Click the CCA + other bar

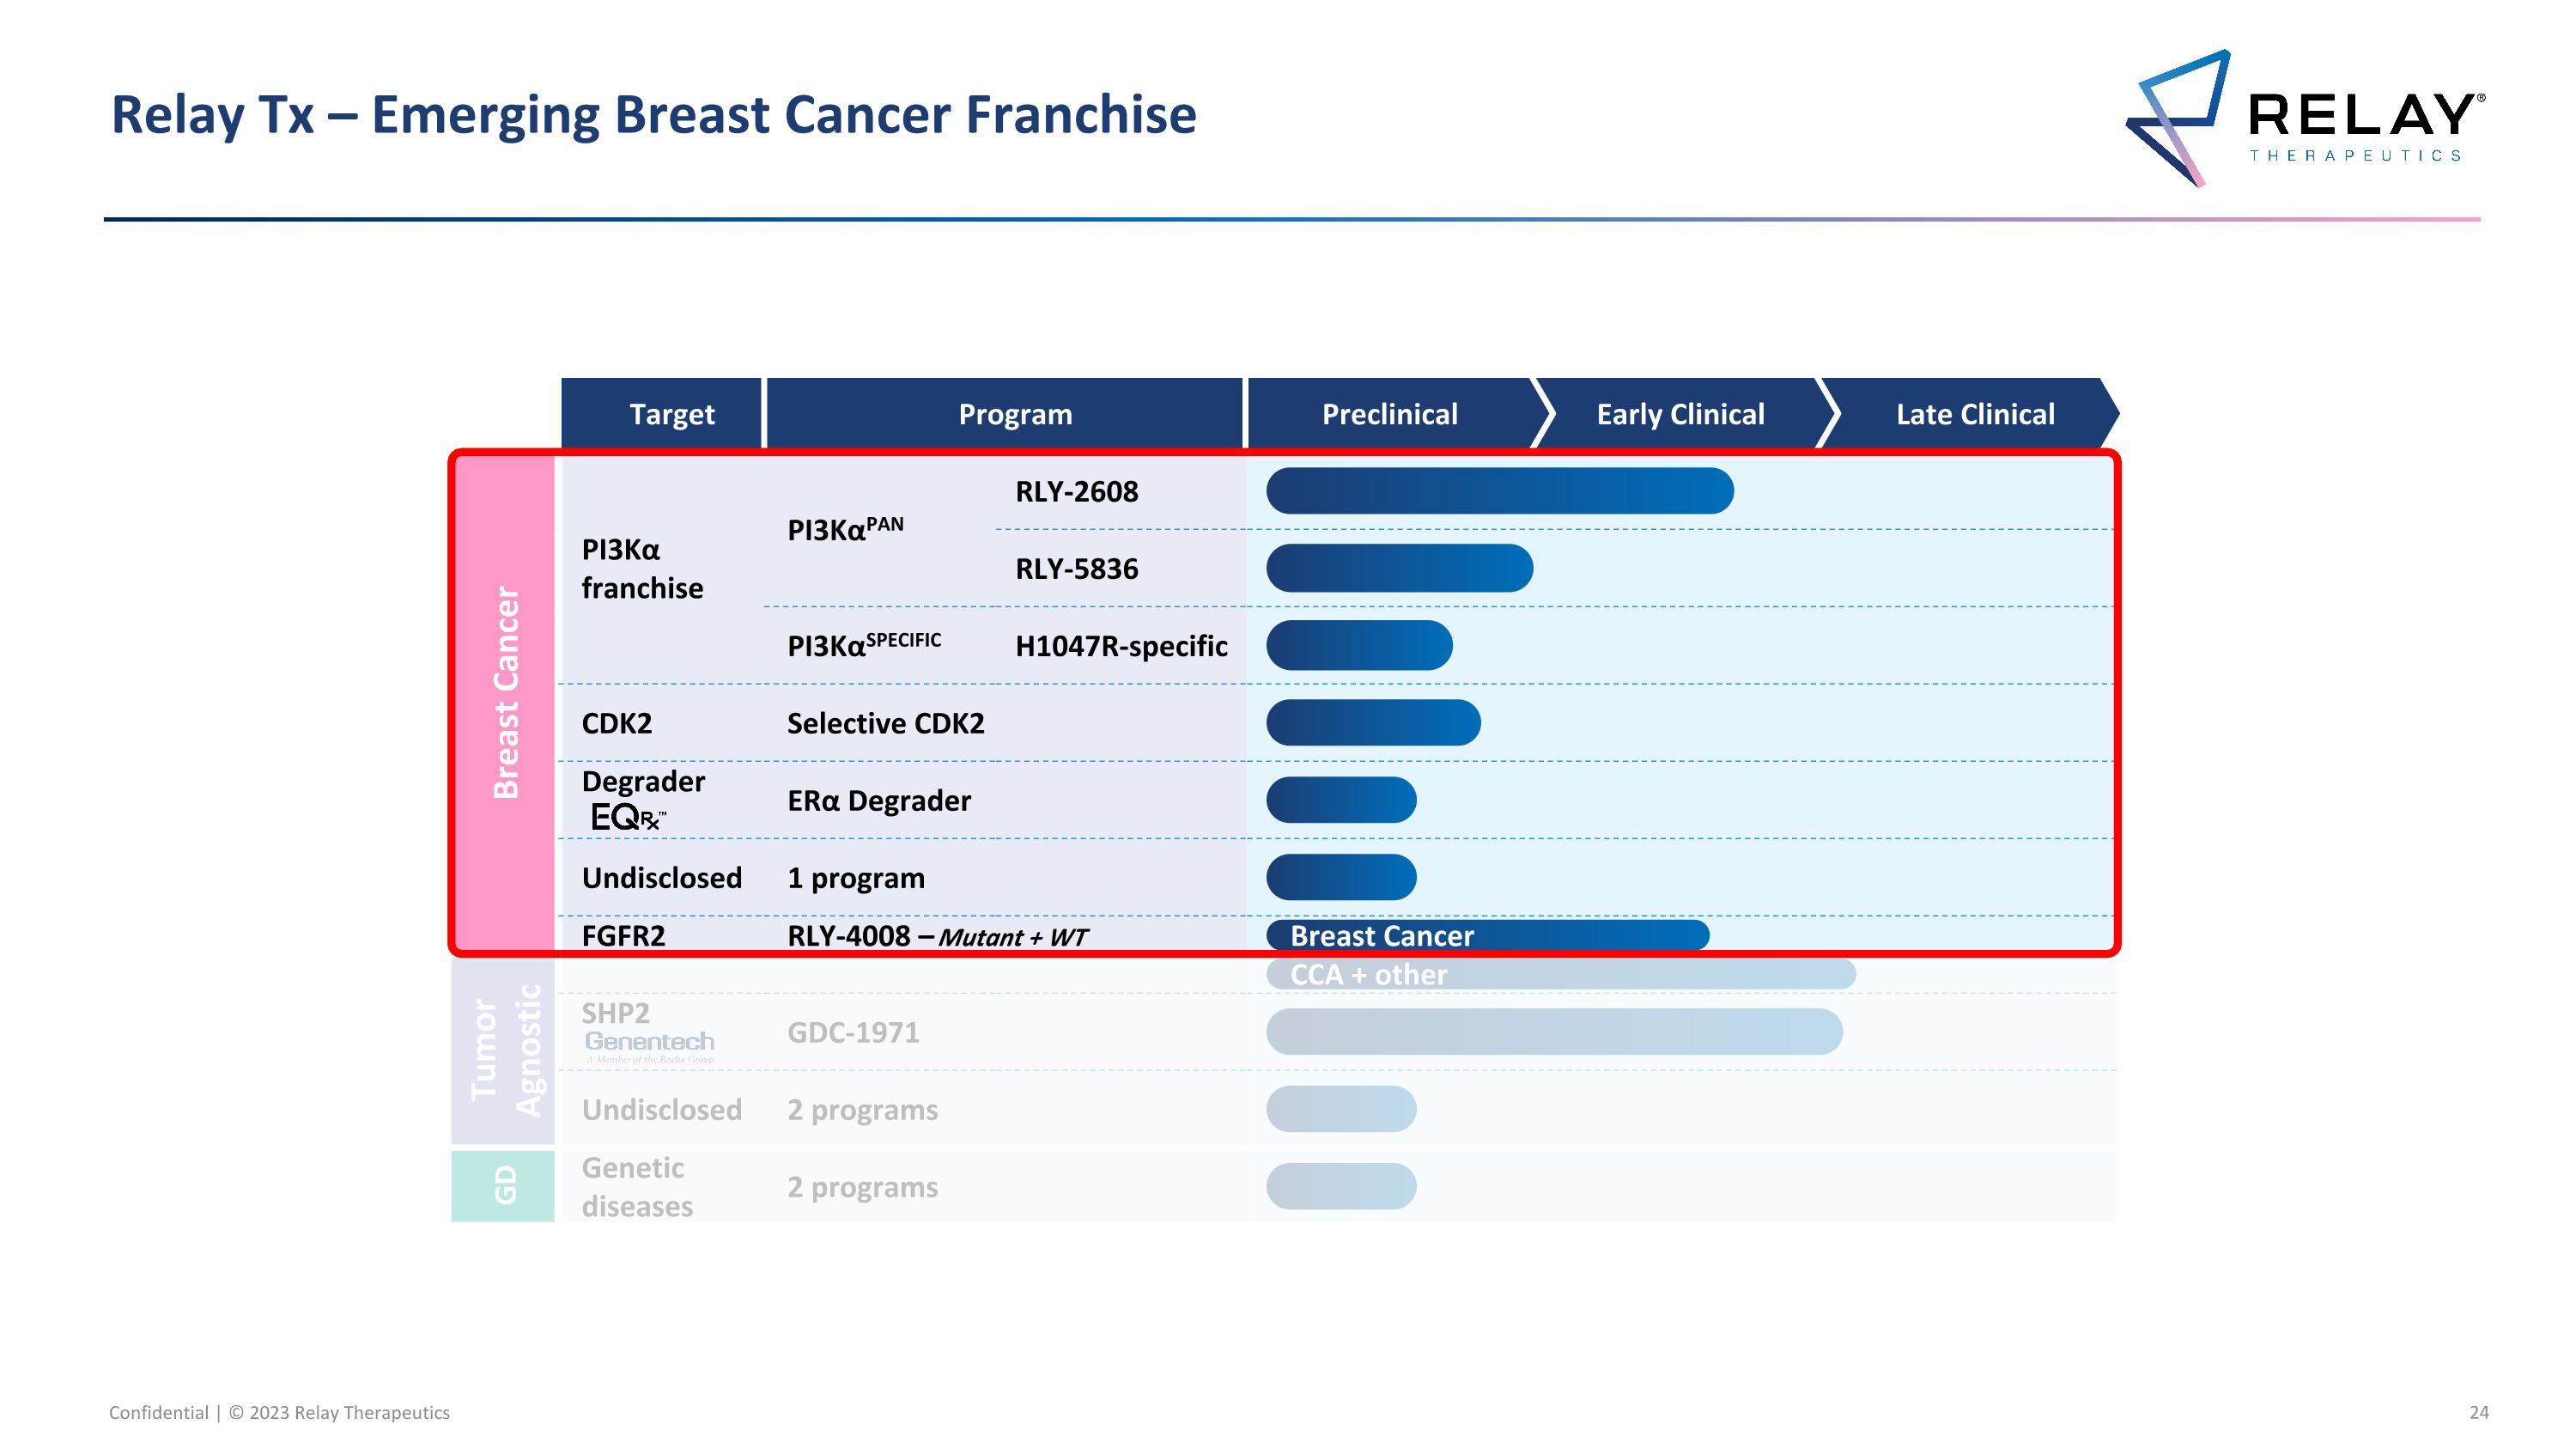point(1560,975)
